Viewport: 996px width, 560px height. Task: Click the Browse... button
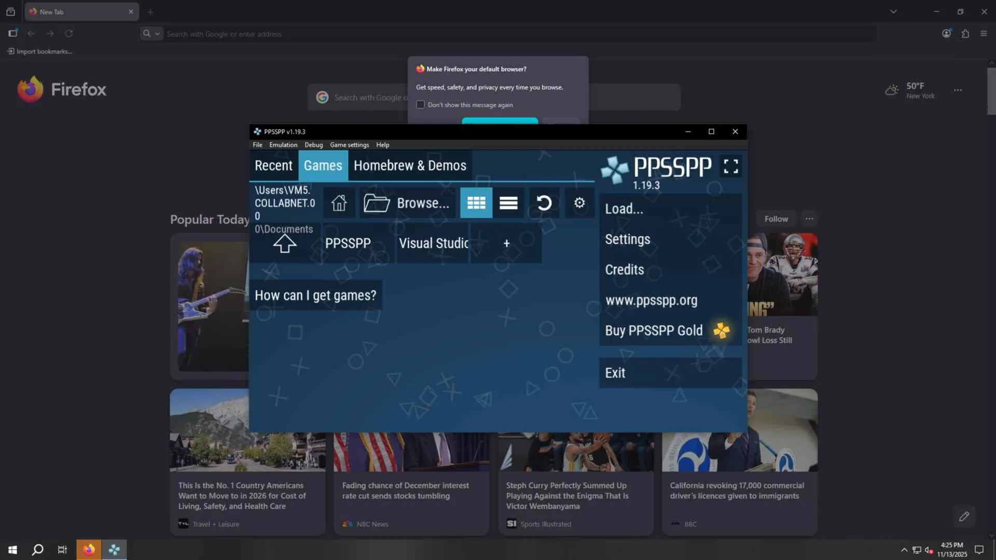pyautogui.click(x=407, y=203)
